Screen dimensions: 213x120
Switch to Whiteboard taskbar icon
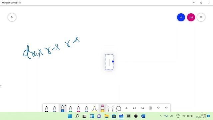121,116
